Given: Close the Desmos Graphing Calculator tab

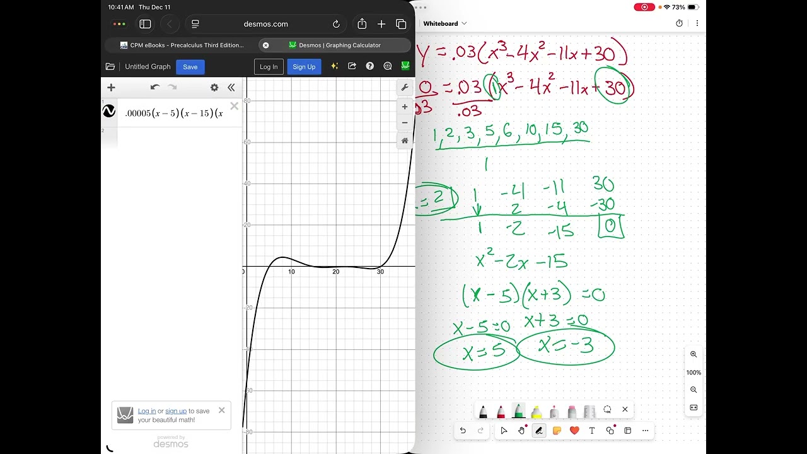Looking at the screenshot, I should point(265,45).
